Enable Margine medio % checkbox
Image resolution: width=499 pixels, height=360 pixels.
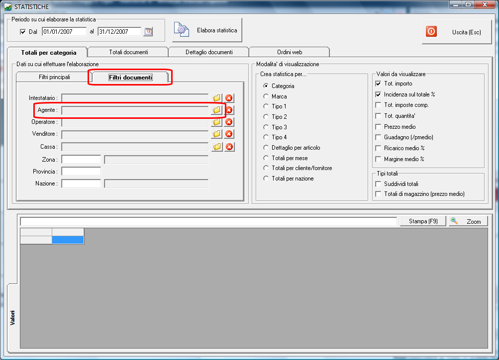coord(378,159)
